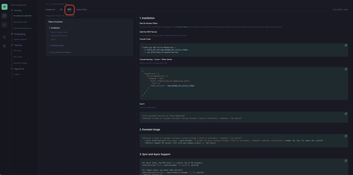Click the 'Price: $0.20 / video' label

pos(340,10)
